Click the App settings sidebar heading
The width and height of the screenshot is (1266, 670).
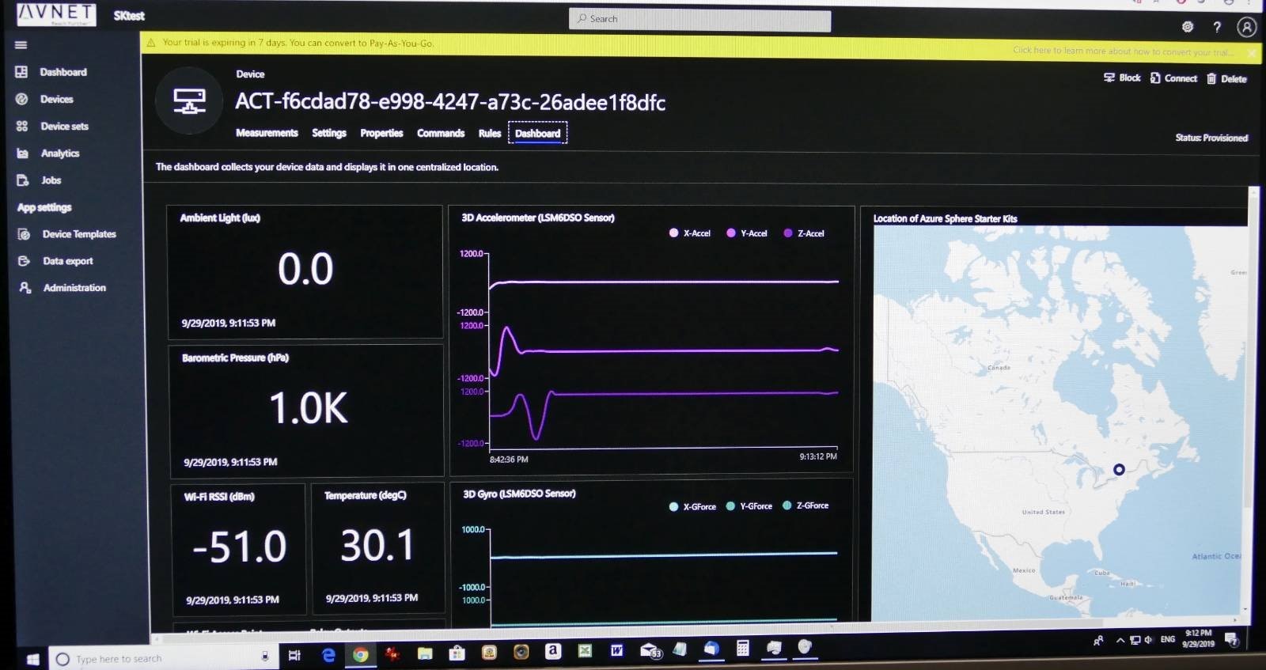(44, 207)
